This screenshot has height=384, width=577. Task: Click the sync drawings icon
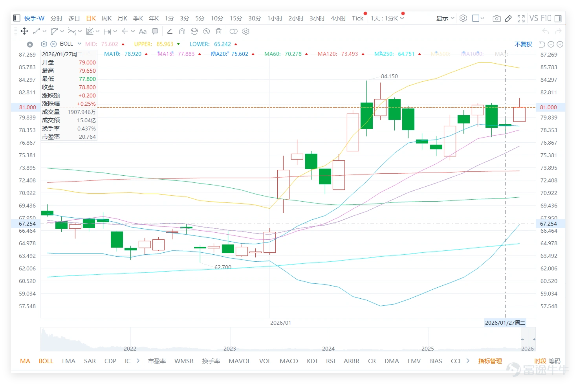tap(194, 31)
